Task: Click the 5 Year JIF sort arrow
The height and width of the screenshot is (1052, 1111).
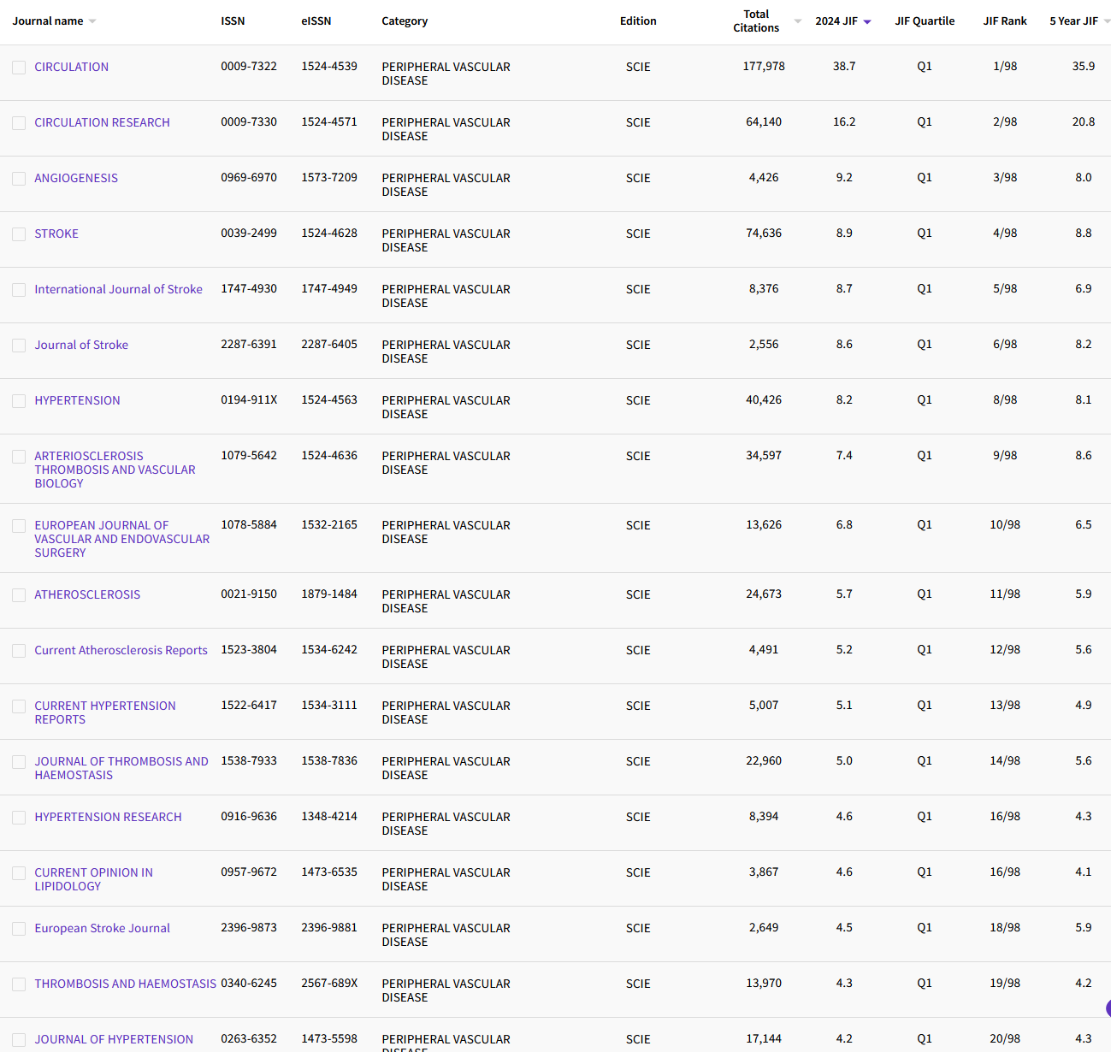Action: click(1107, 21)
